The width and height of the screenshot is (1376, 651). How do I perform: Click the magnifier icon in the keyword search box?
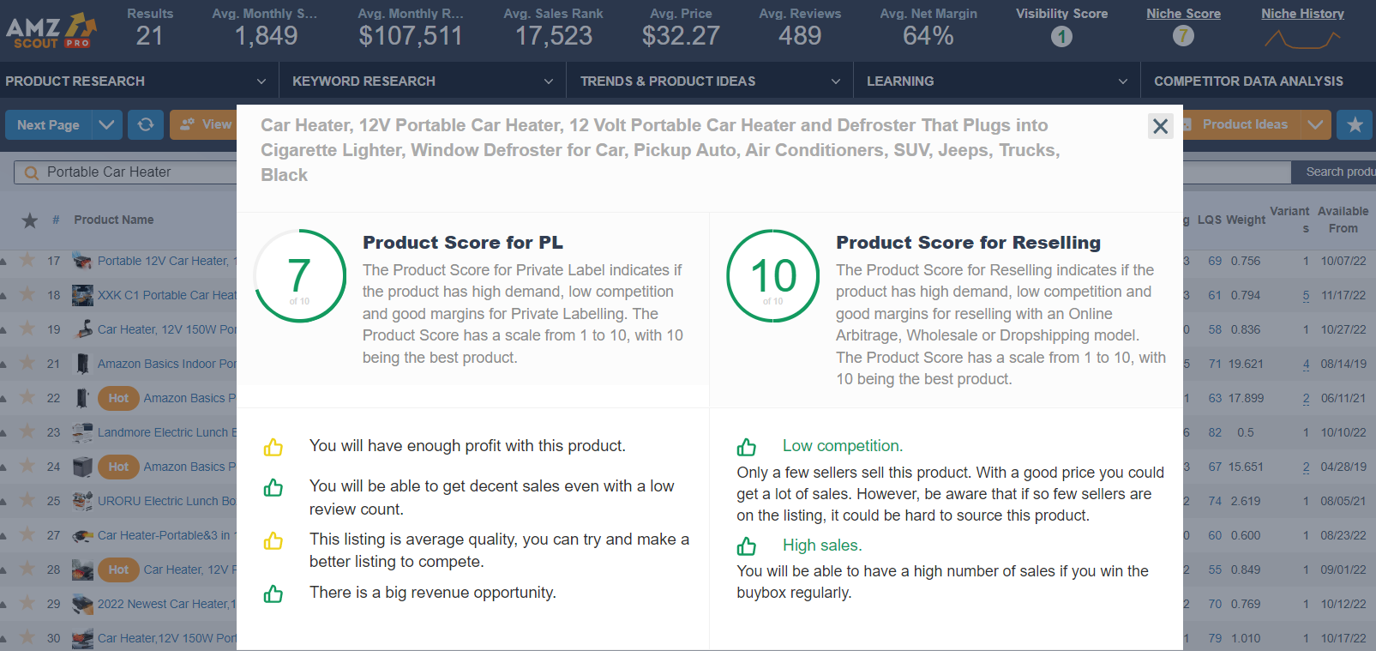click(32, 172)
